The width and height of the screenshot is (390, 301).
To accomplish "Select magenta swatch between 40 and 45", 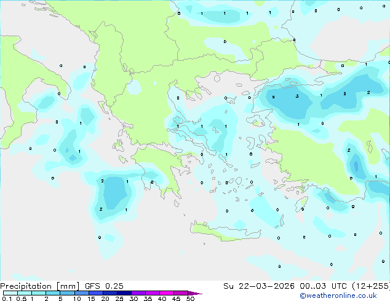I will pyautogui.click(x=167, y=293).
